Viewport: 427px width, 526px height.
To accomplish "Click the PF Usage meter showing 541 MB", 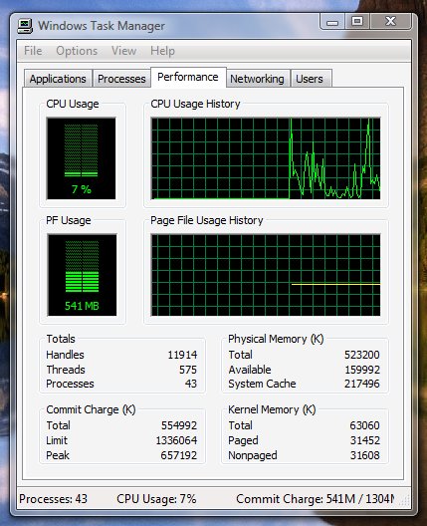I will [x=82, y=275].
